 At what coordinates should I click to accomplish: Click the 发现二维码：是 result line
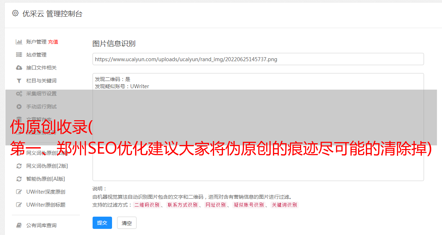pyautogui.click(x=112, y=79)
